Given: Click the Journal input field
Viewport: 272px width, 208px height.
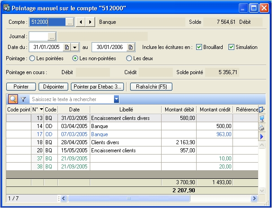Looking at the screenshot, I should (x=39, y=36).
